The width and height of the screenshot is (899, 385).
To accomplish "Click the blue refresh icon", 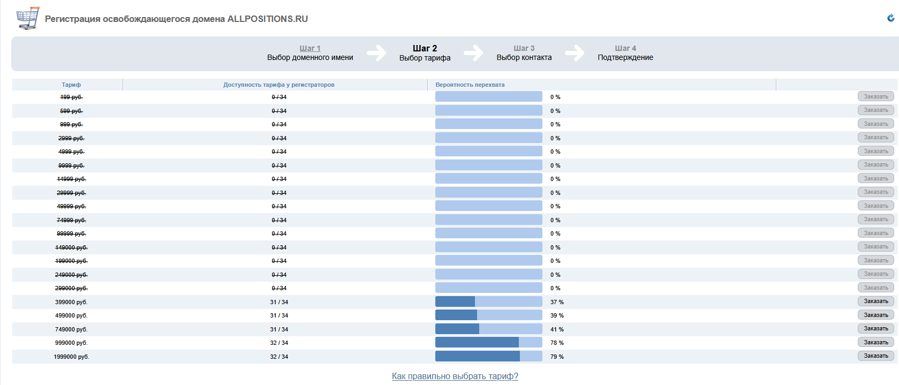I will click(891, 18).
